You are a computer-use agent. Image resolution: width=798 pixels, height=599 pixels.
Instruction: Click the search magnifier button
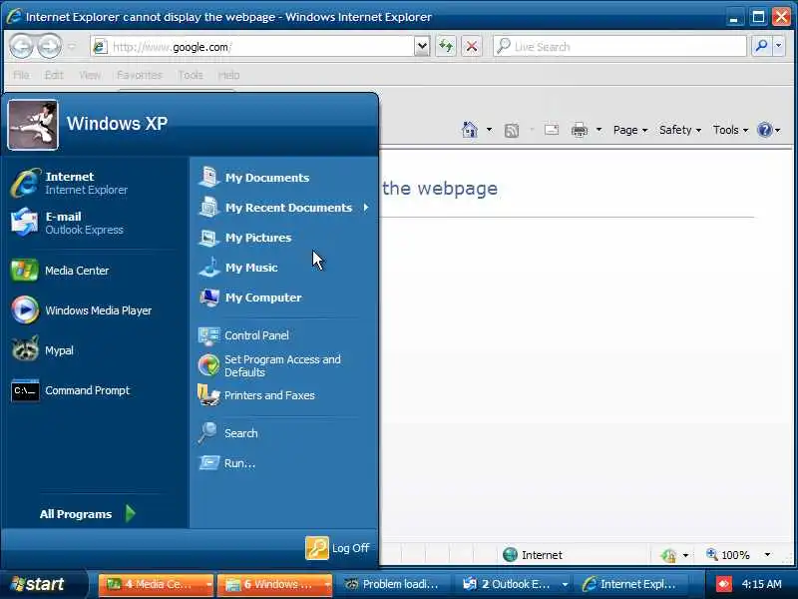761,46
